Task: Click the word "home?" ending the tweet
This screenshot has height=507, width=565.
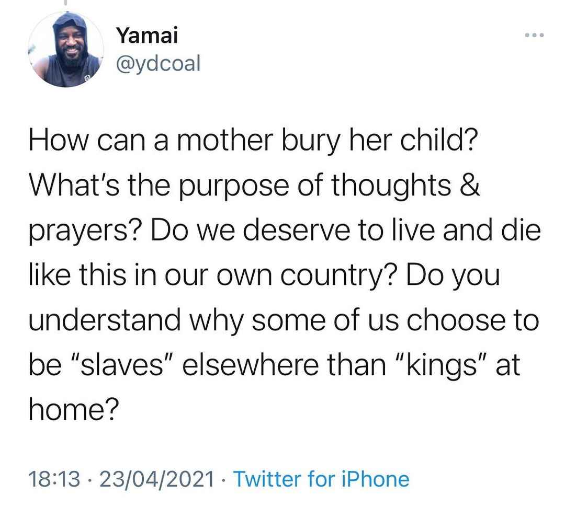Action: coord(74,410)
